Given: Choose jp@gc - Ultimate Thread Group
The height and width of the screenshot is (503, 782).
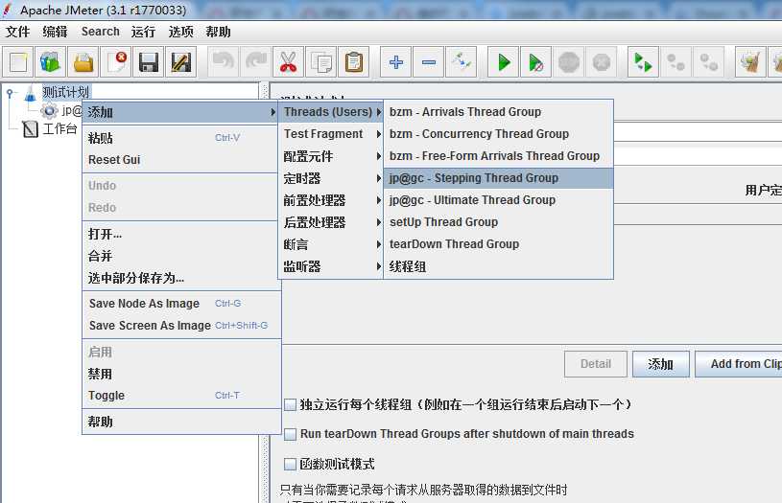Looking at the screenshot, I should [498, 200].
